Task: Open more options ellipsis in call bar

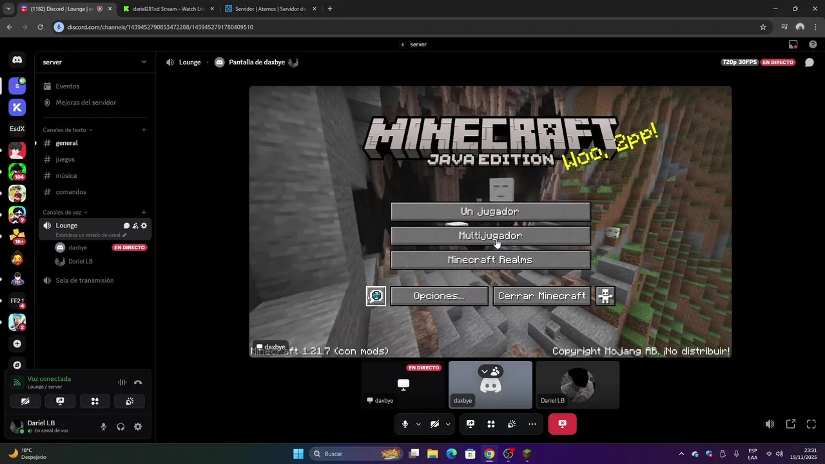Action: click(532, 424)
